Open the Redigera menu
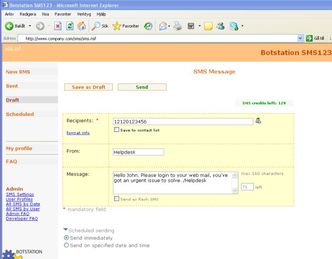The image size is (332, 259). (x=28, y=14)
